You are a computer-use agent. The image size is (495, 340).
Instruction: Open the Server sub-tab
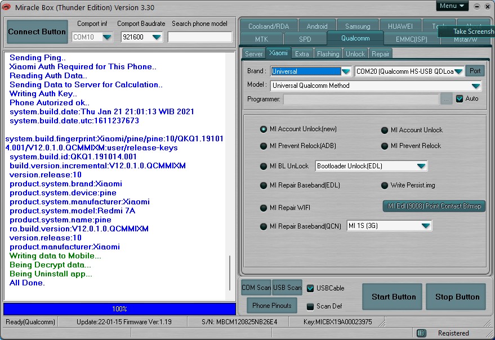click(254, 54)
